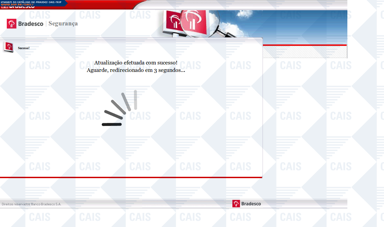The image size is (384, 227).
Task: Click the Atualização efetuada com sucesso! message
Action: pyautogui.click(x=136, y=63)
